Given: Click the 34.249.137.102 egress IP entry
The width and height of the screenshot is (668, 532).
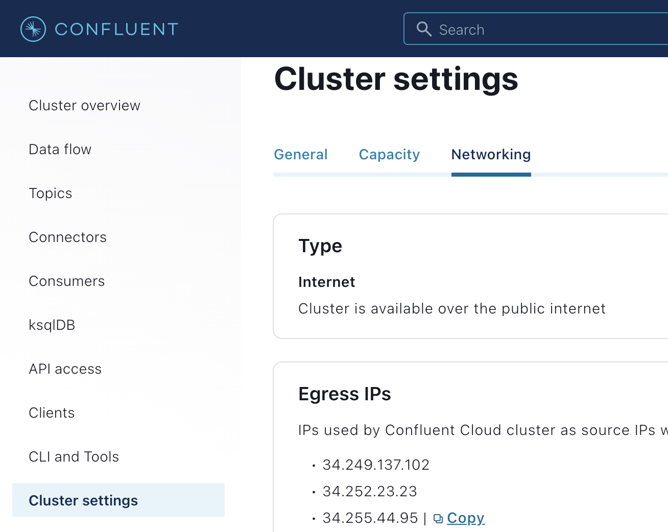Looking at the screenshot, I should pos(376,465).
